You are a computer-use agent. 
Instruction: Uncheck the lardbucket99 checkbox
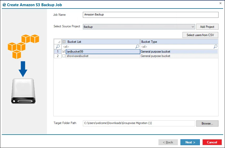coord(64,51)
